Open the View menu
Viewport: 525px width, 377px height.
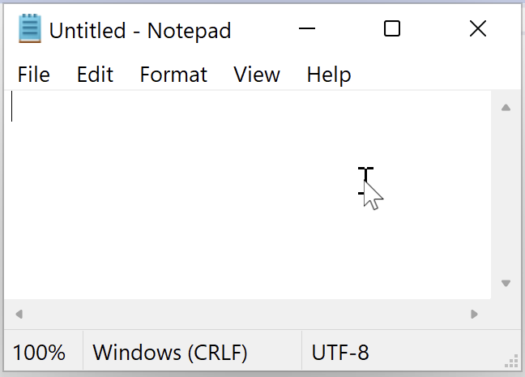click(x=257, y=75)
